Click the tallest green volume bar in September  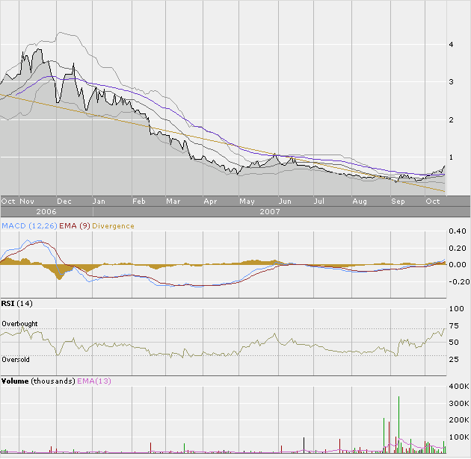pos(399,425)
